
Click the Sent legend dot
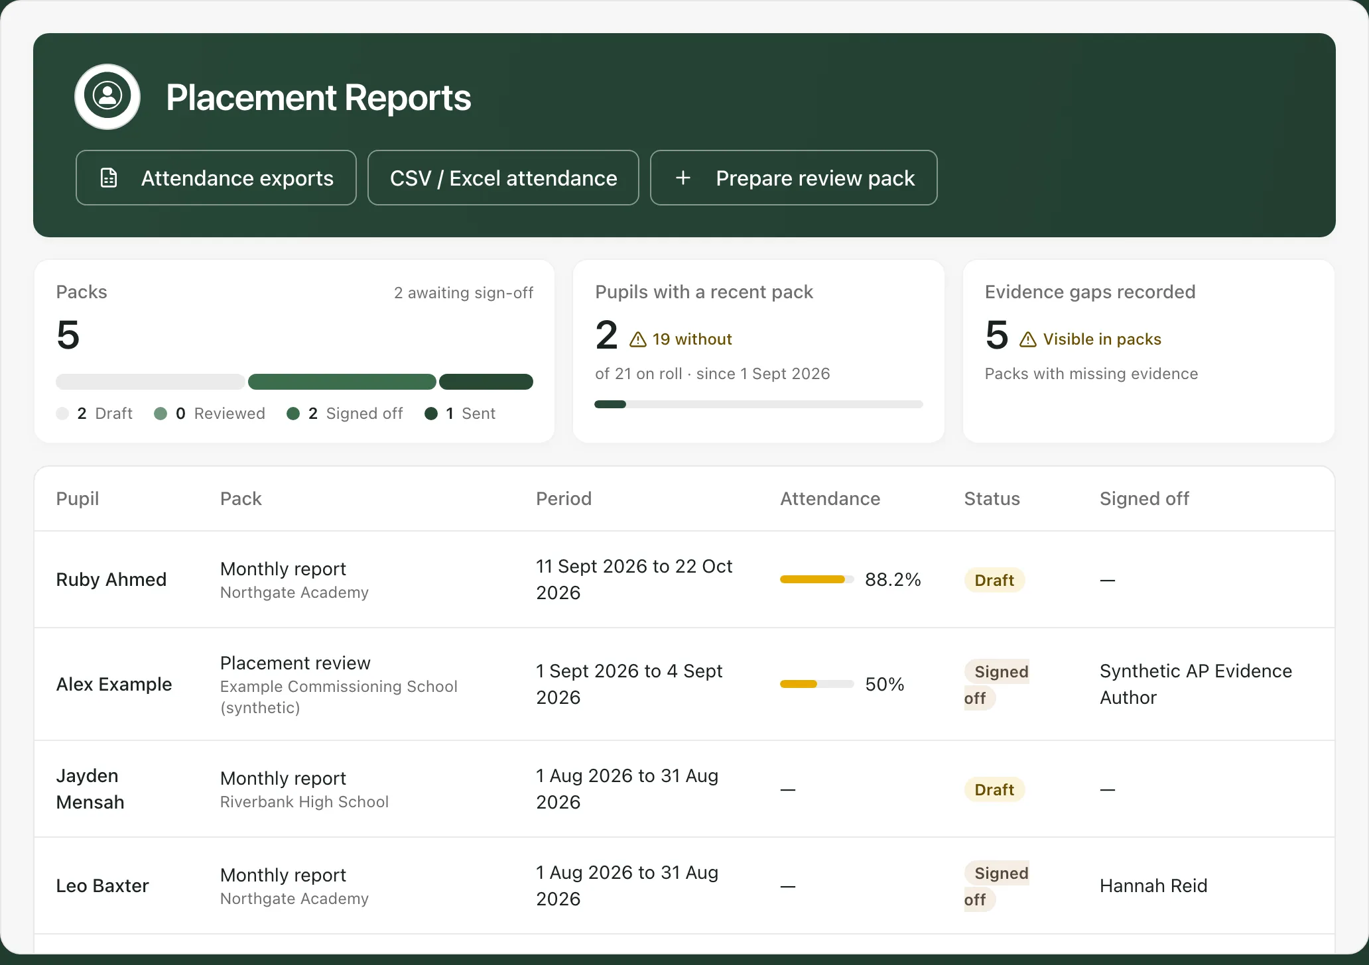431,414
